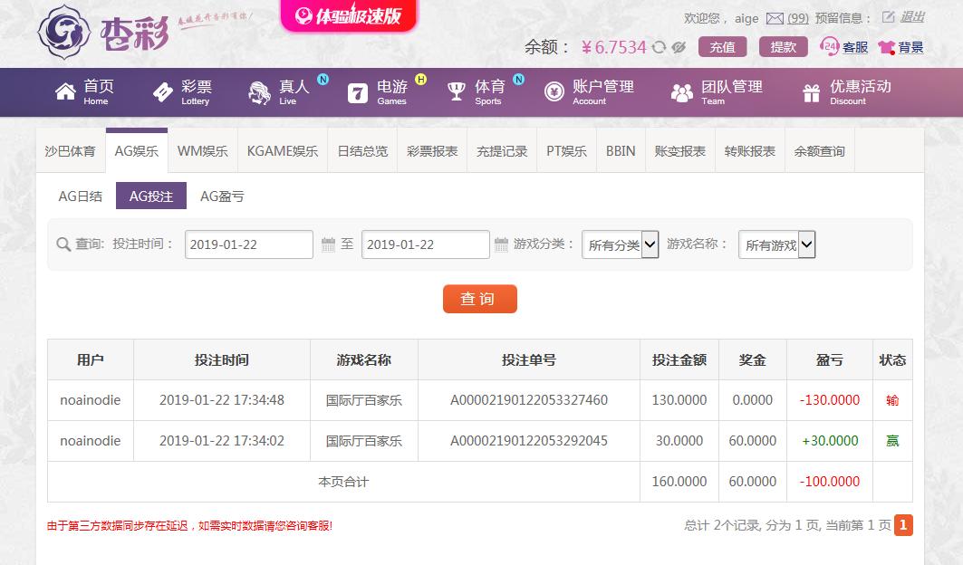Click page 1 pagination button
The height and width of the screenshot is (565, 963).
click(x=903, y=525)
